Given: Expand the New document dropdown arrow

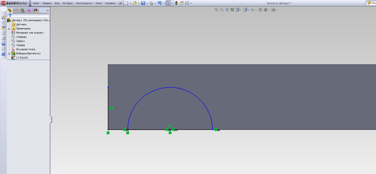Looking at the screenshot, I should [130, 3].
